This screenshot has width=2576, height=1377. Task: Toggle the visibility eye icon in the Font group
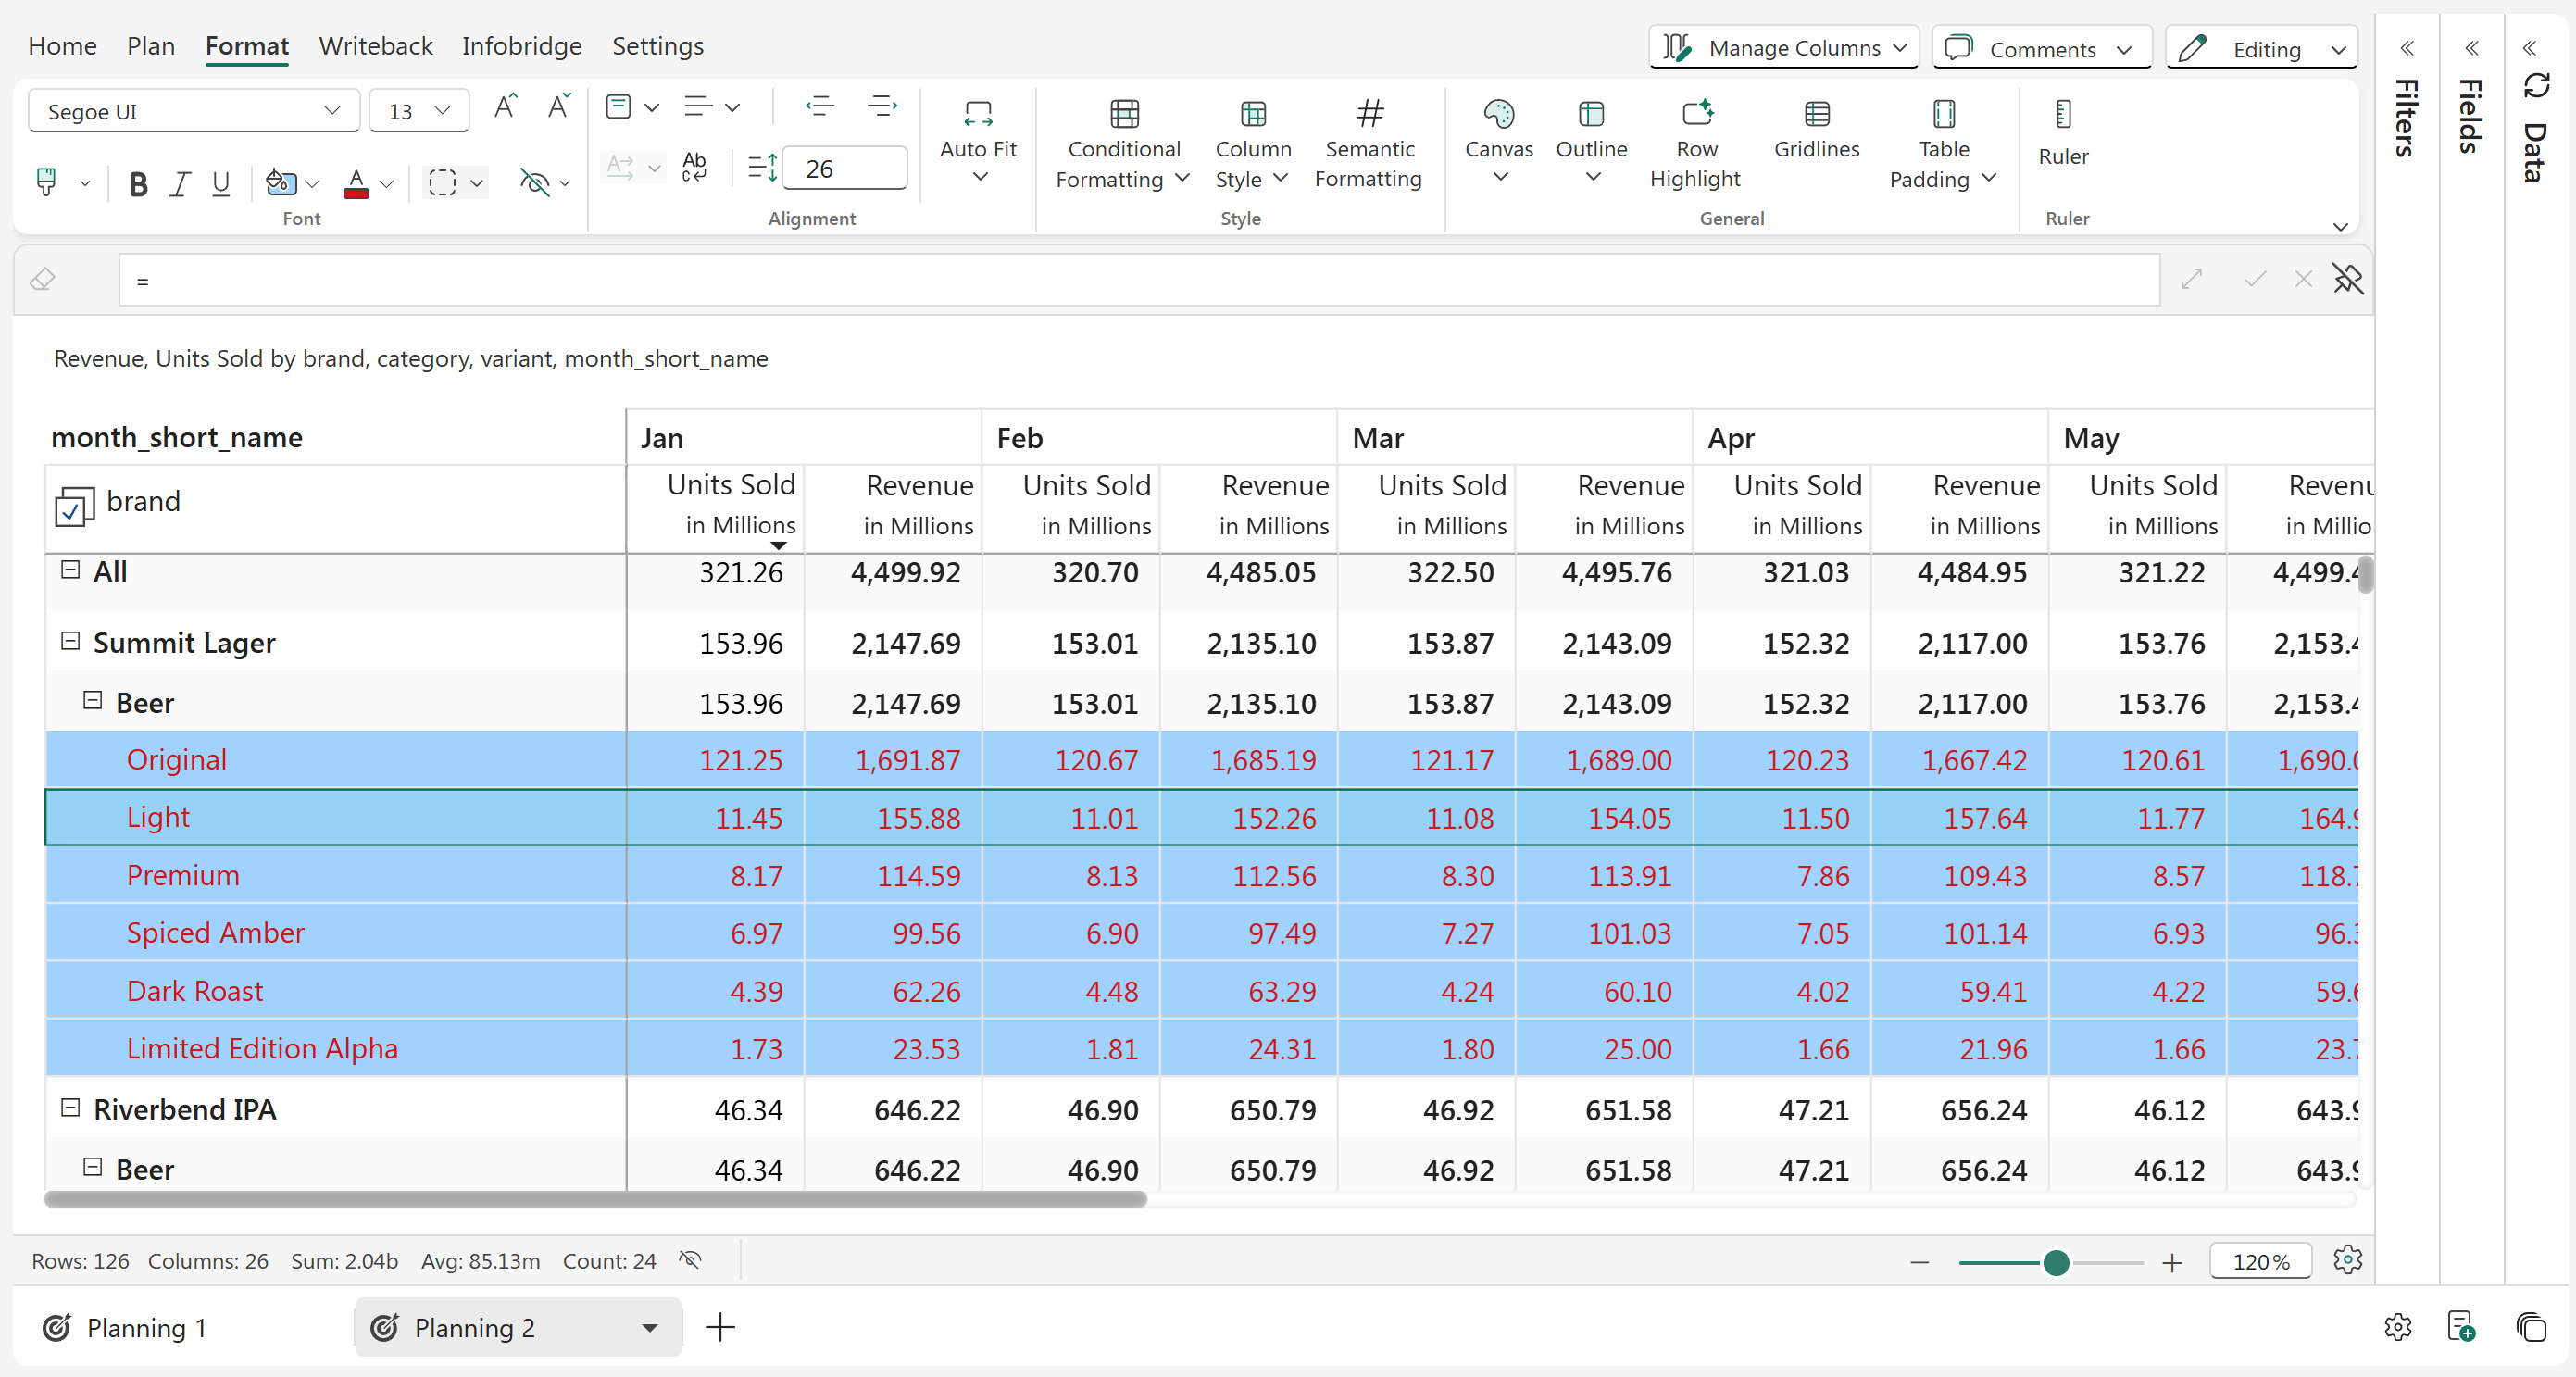pyautogui.click(x=535, y=183)
